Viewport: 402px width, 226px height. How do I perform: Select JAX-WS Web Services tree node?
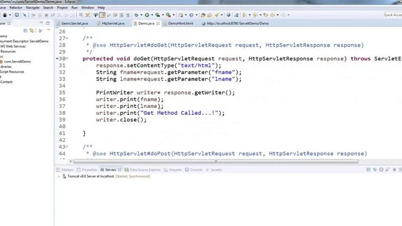point(13,46)
